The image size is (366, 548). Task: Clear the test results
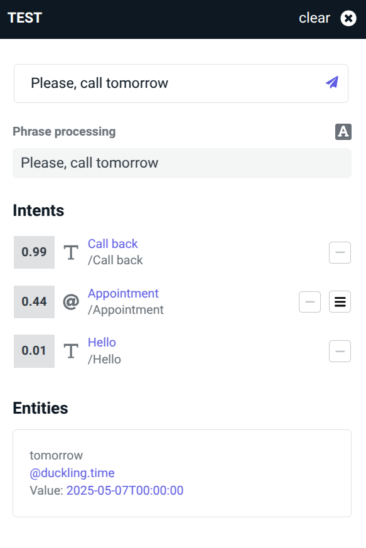315,18
